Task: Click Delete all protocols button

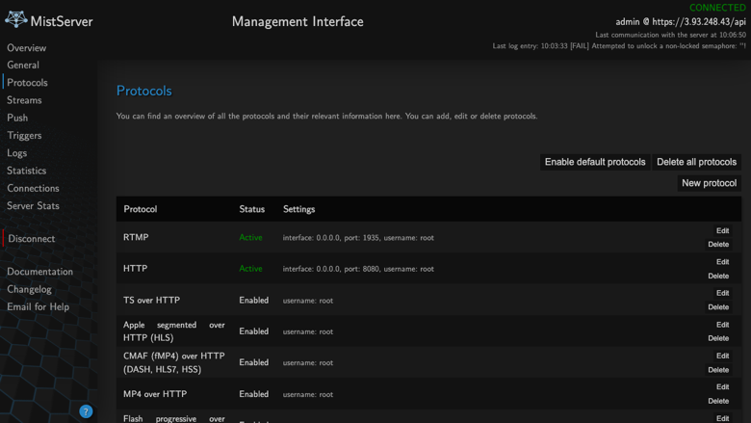Action: [x=696, y=162]
